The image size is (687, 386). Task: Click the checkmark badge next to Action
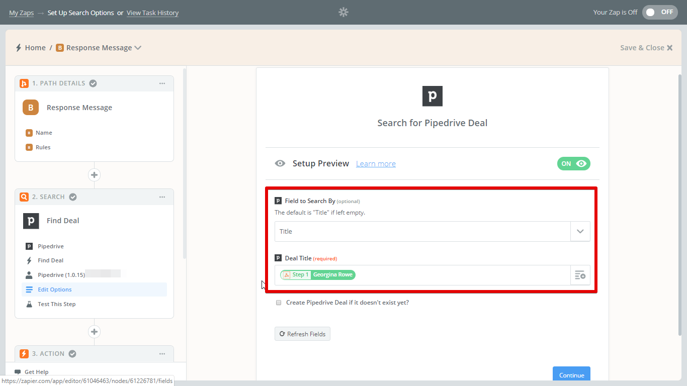pyautogui.click(x=72, y=354)
